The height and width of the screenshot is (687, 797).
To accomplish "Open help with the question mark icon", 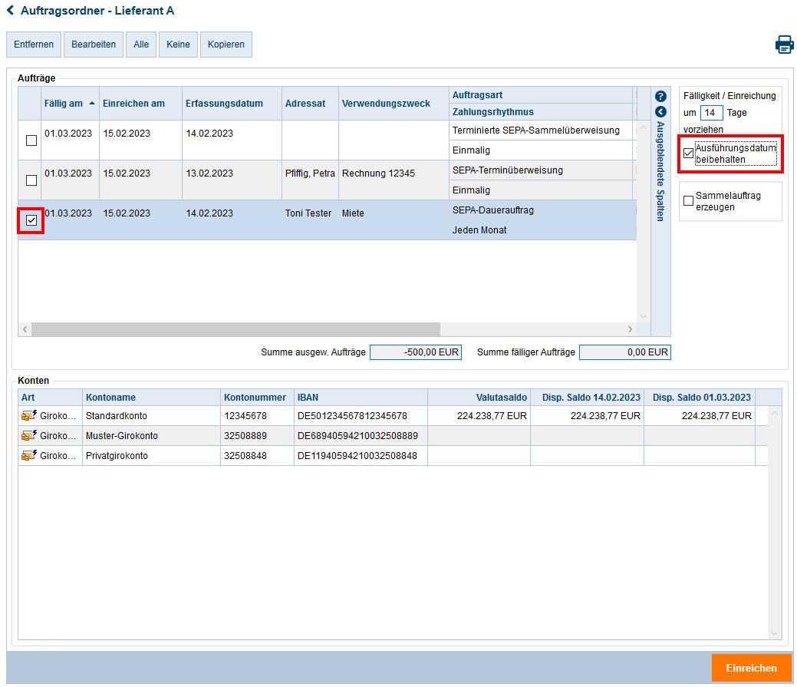I will click(660, 96).
